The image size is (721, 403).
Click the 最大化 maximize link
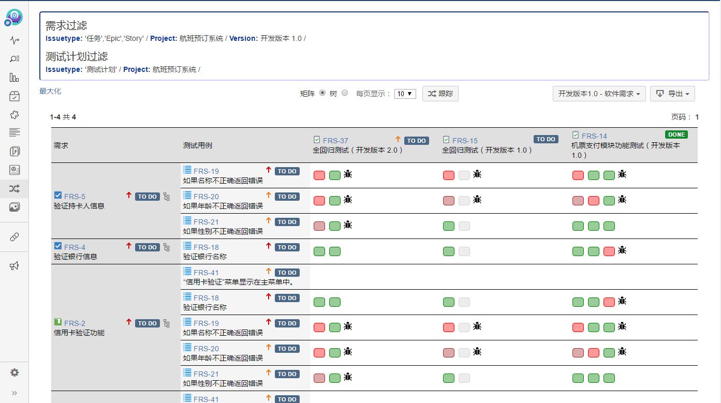(50, 91)
